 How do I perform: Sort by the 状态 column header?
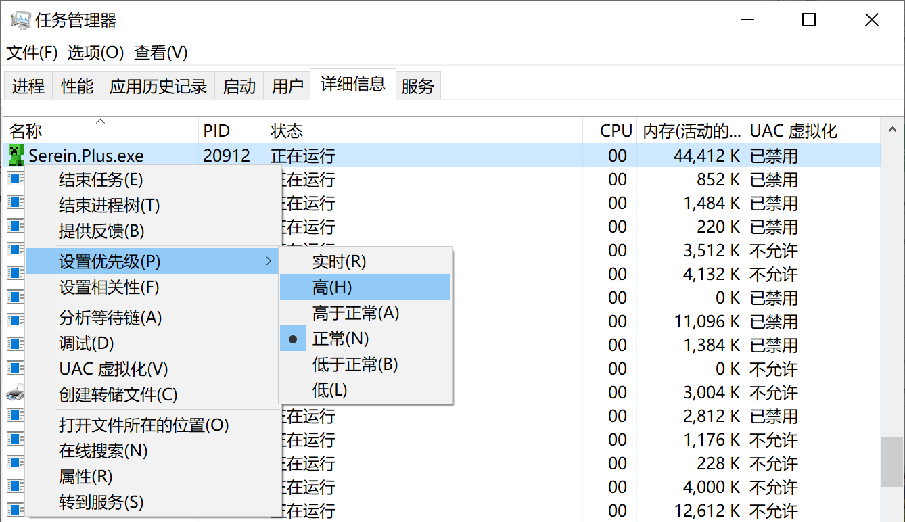(424, 130)
